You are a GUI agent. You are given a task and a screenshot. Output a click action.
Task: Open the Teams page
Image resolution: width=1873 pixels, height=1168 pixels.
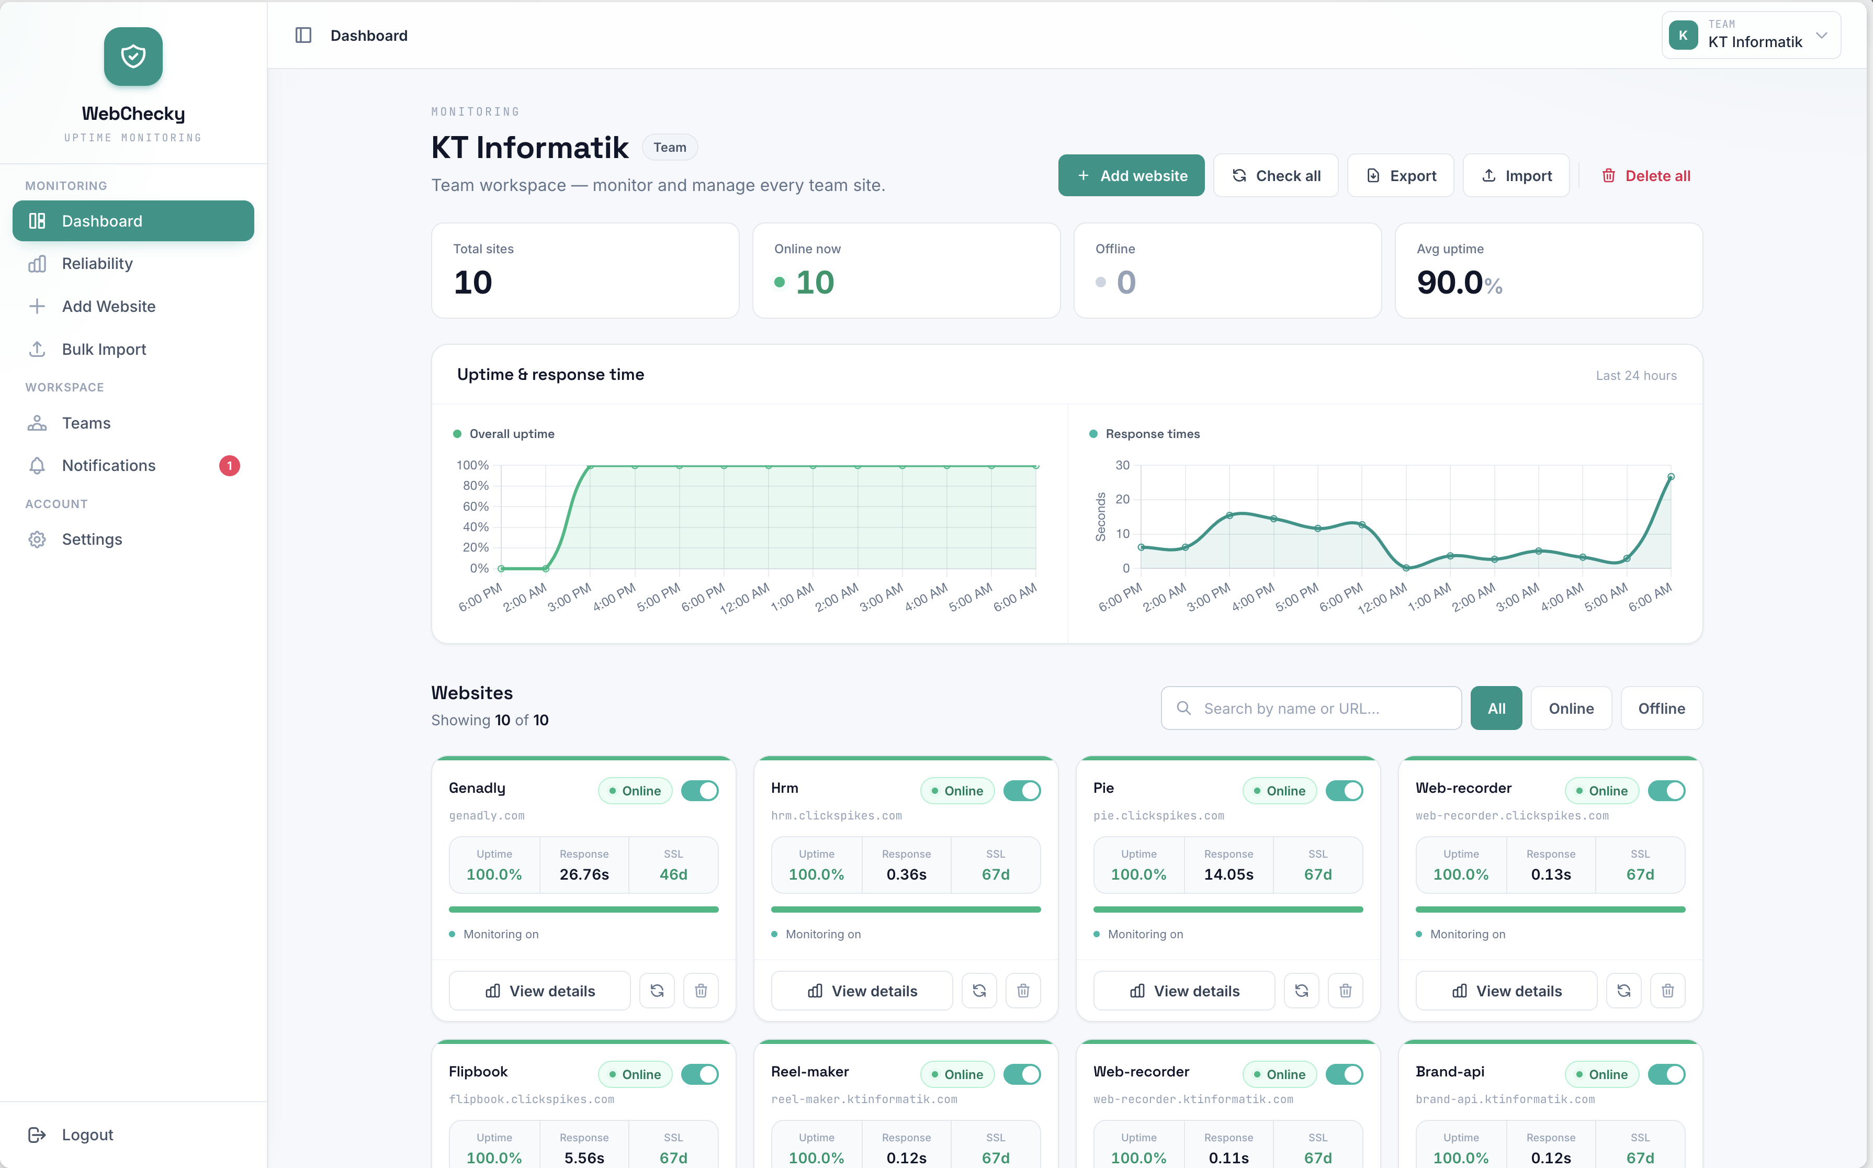pyautogui.click(x=133, y=422)
